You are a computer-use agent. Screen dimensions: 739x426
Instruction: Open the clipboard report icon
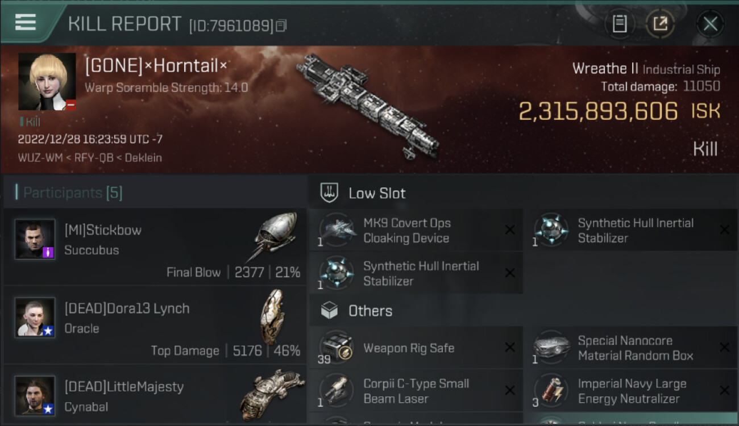click(x=620, y=24)
